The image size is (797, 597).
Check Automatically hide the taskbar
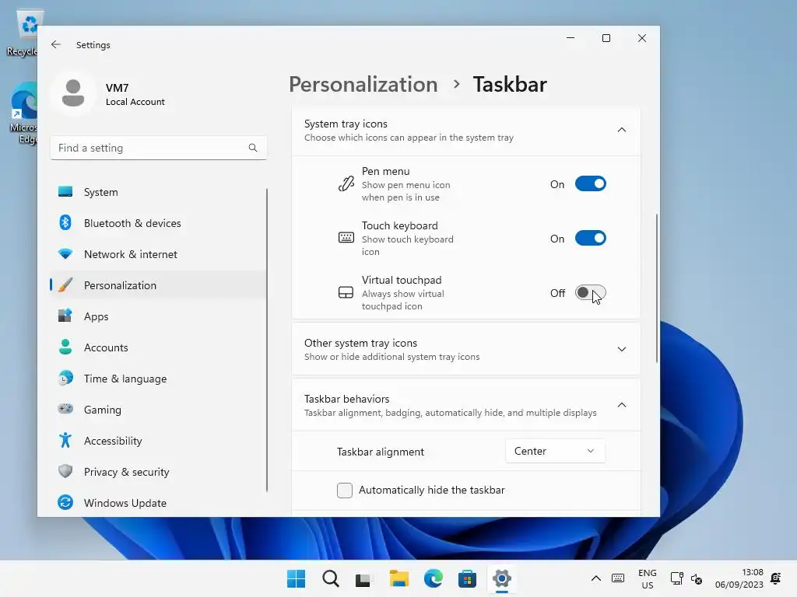(x=345, y=490)
